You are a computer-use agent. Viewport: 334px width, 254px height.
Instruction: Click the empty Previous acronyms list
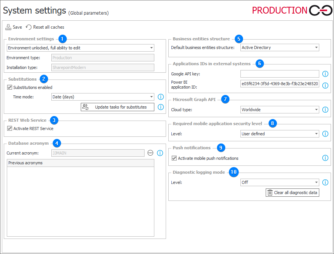[80, 202]
